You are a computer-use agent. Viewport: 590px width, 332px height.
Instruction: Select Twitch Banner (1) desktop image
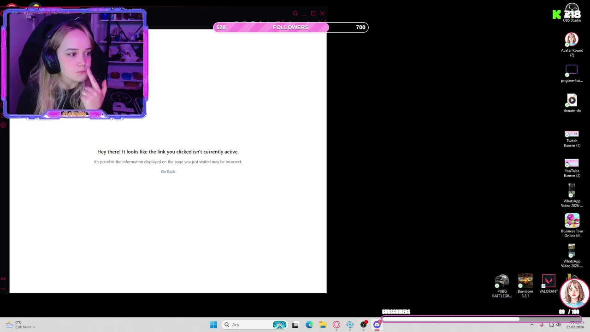click(572, 138)
